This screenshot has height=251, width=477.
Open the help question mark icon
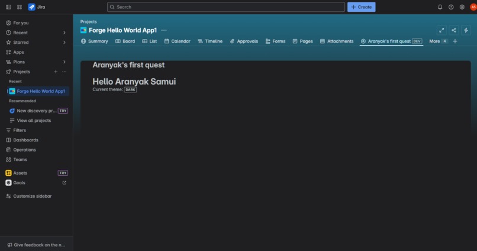(x=451, y=7)
